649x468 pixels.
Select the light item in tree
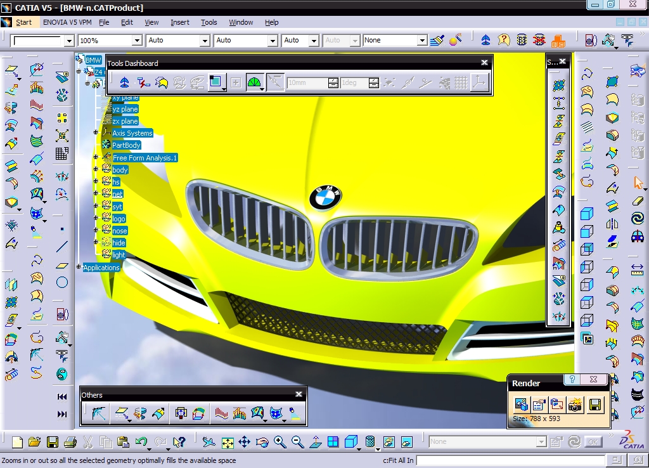point(119,255)
